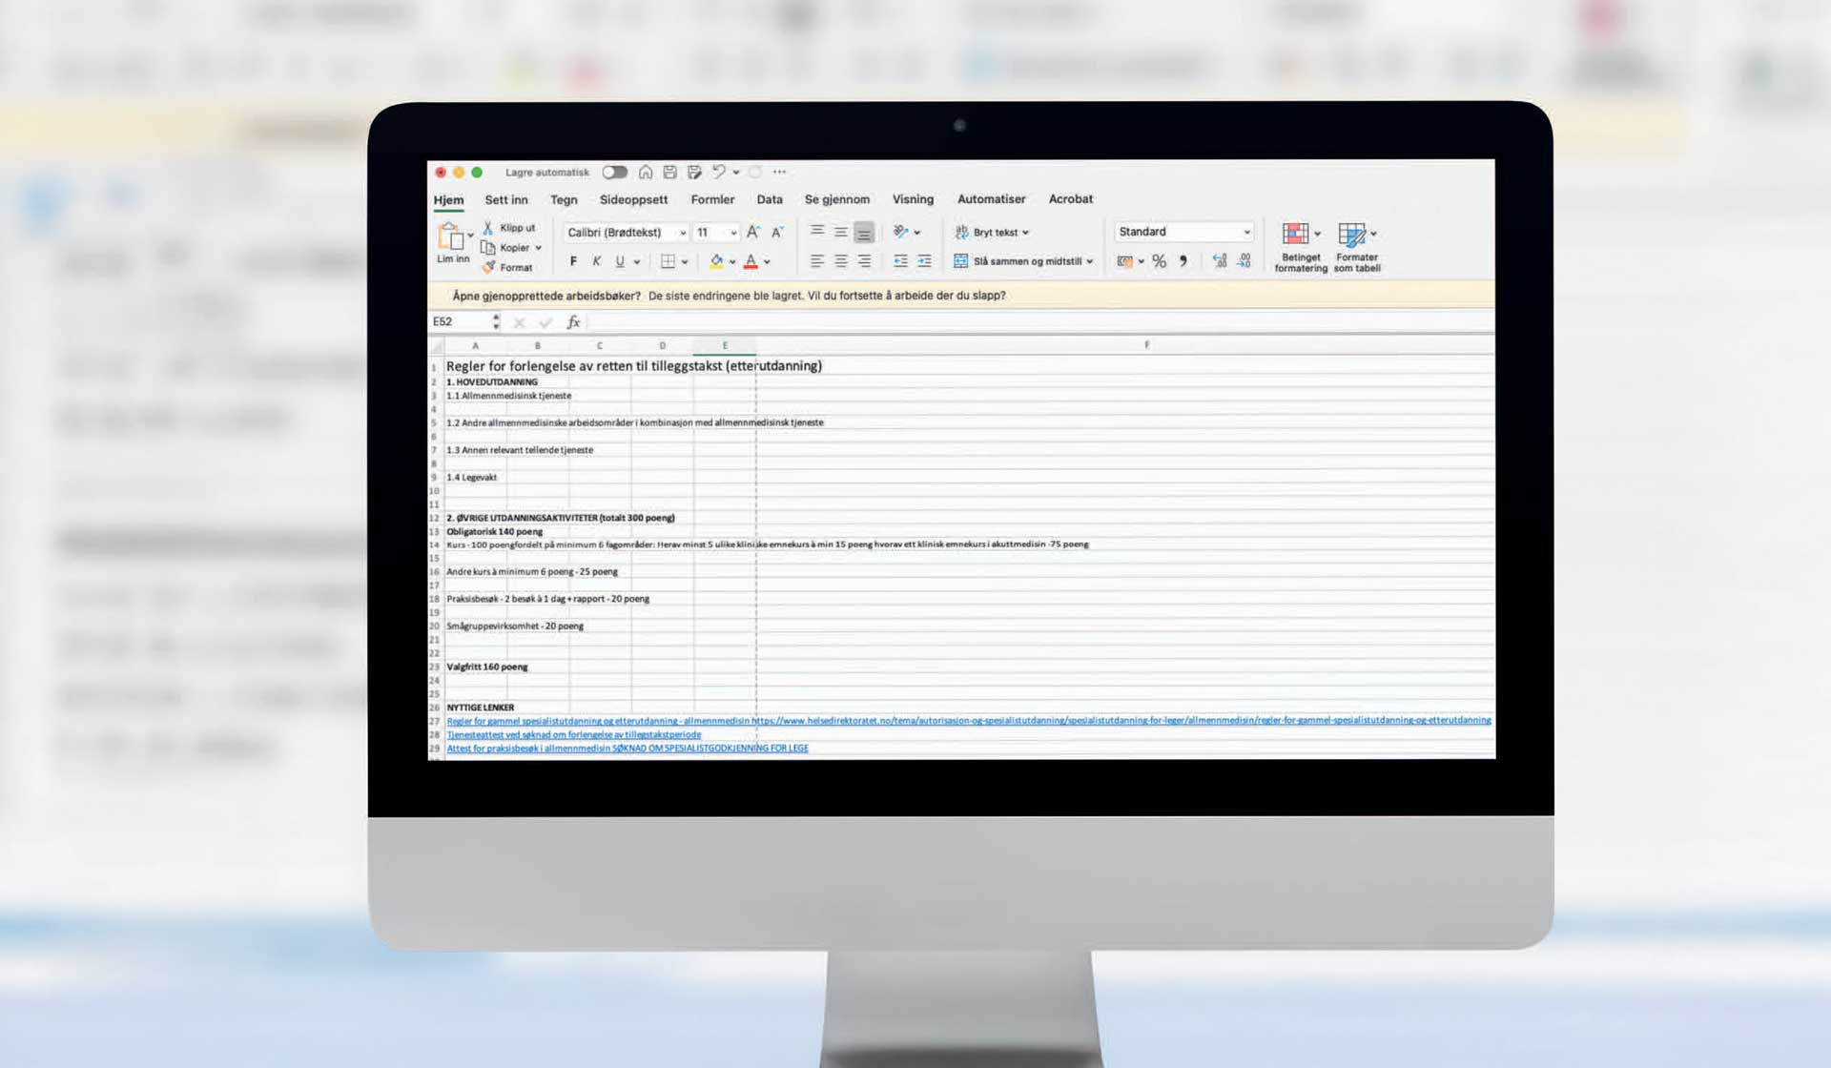Toggle the Lagre automatisk autosave switch
The height and width of the screenshot is (1068, 1831).
[615, 173]
